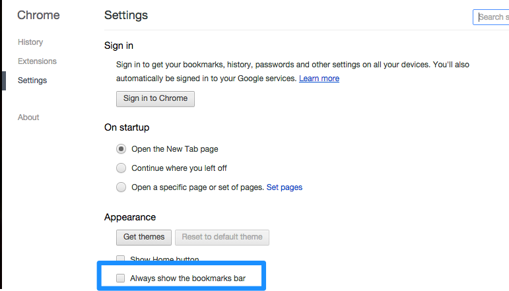Click the Chrome title in sidebar

[x=38, y=15]
